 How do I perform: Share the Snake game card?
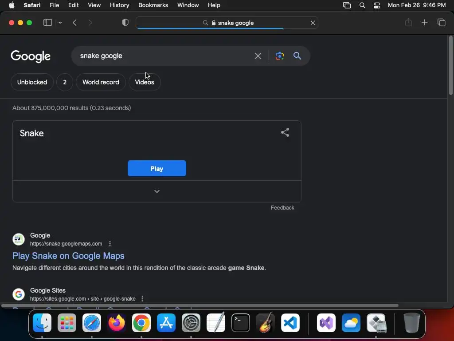point(285,132)
